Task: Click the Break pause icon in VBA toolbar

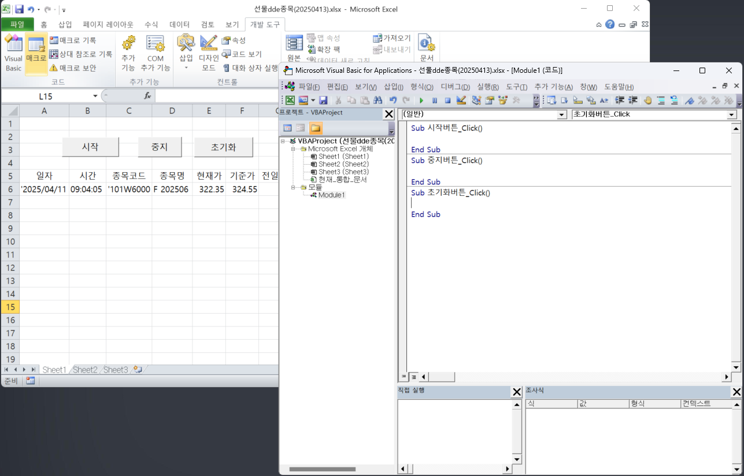Action: tap(435, 100)
